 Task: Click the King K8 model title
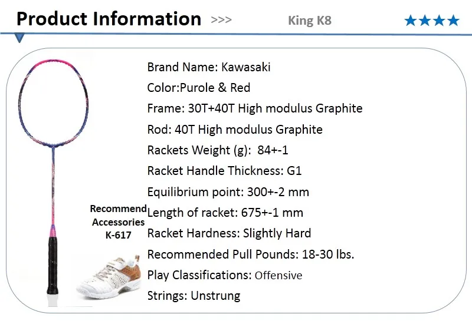(x=310, y=21)
